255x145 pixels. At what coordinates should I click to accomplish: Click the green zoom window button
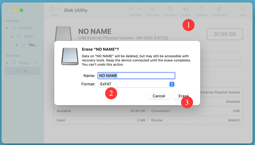[21, 10]
